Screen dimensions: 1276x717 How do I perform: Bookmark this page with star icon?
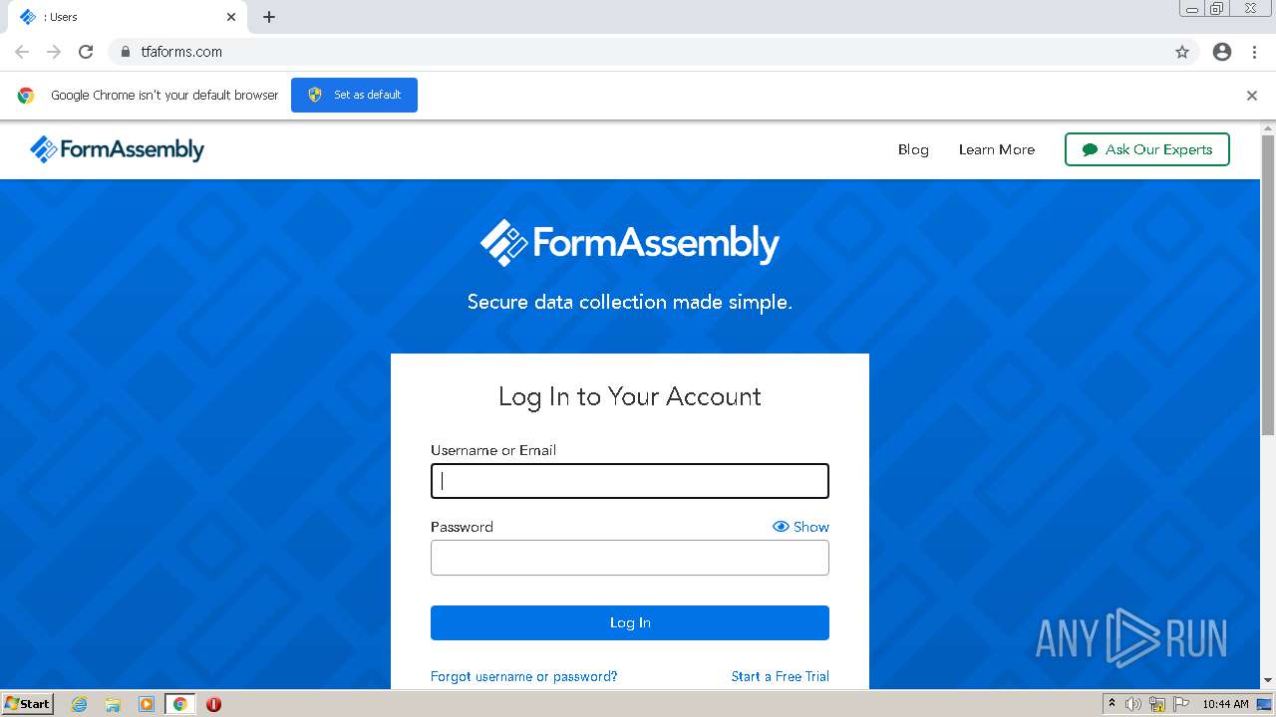(x=1182, y=52)
